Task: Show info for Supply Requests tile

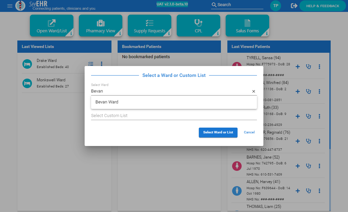Action: [x=169, y=34]
